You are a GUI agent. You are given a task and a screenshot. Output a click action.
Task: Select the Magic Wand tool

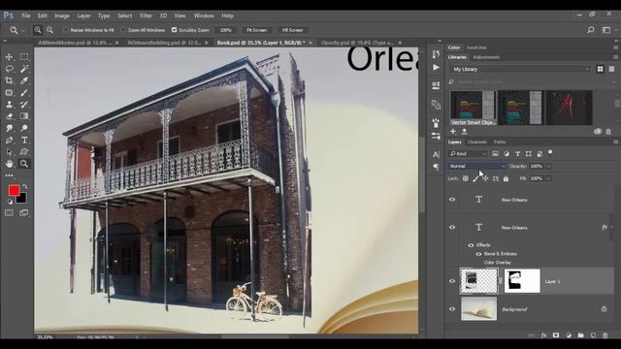point(24,69)
